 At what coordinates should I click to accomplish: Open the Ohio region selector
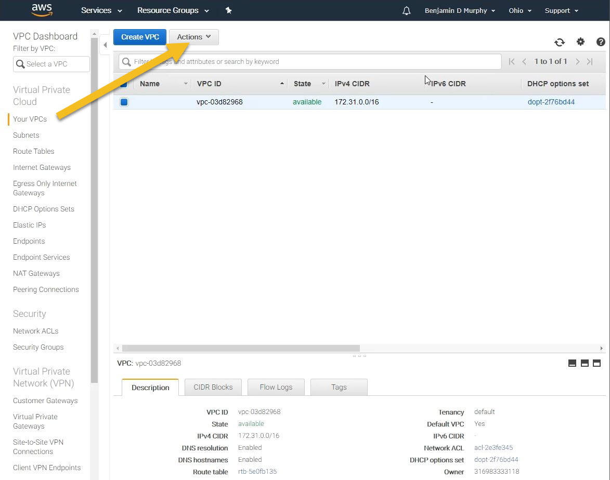[x=520, y=10]
